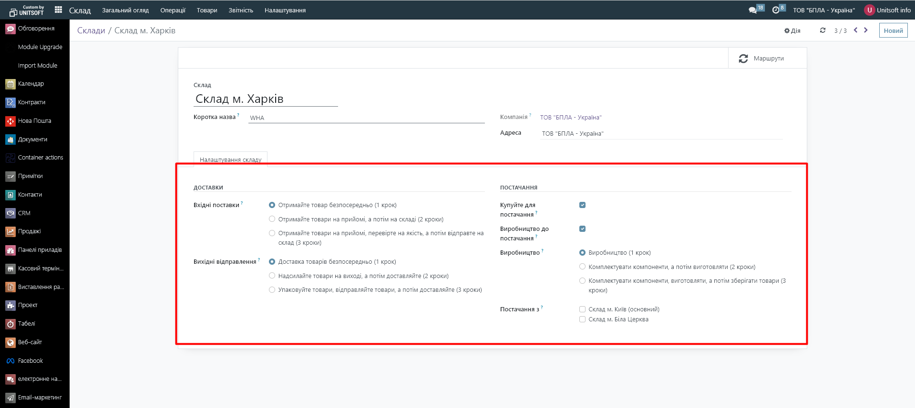Open Нова Пошта app in sidebar

(x=34, y=121)
